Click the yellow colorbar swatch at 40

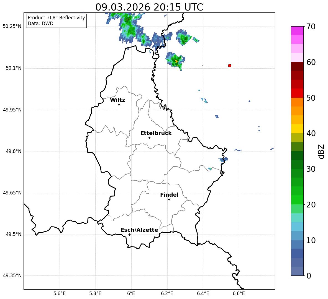[x=297, y=129]
